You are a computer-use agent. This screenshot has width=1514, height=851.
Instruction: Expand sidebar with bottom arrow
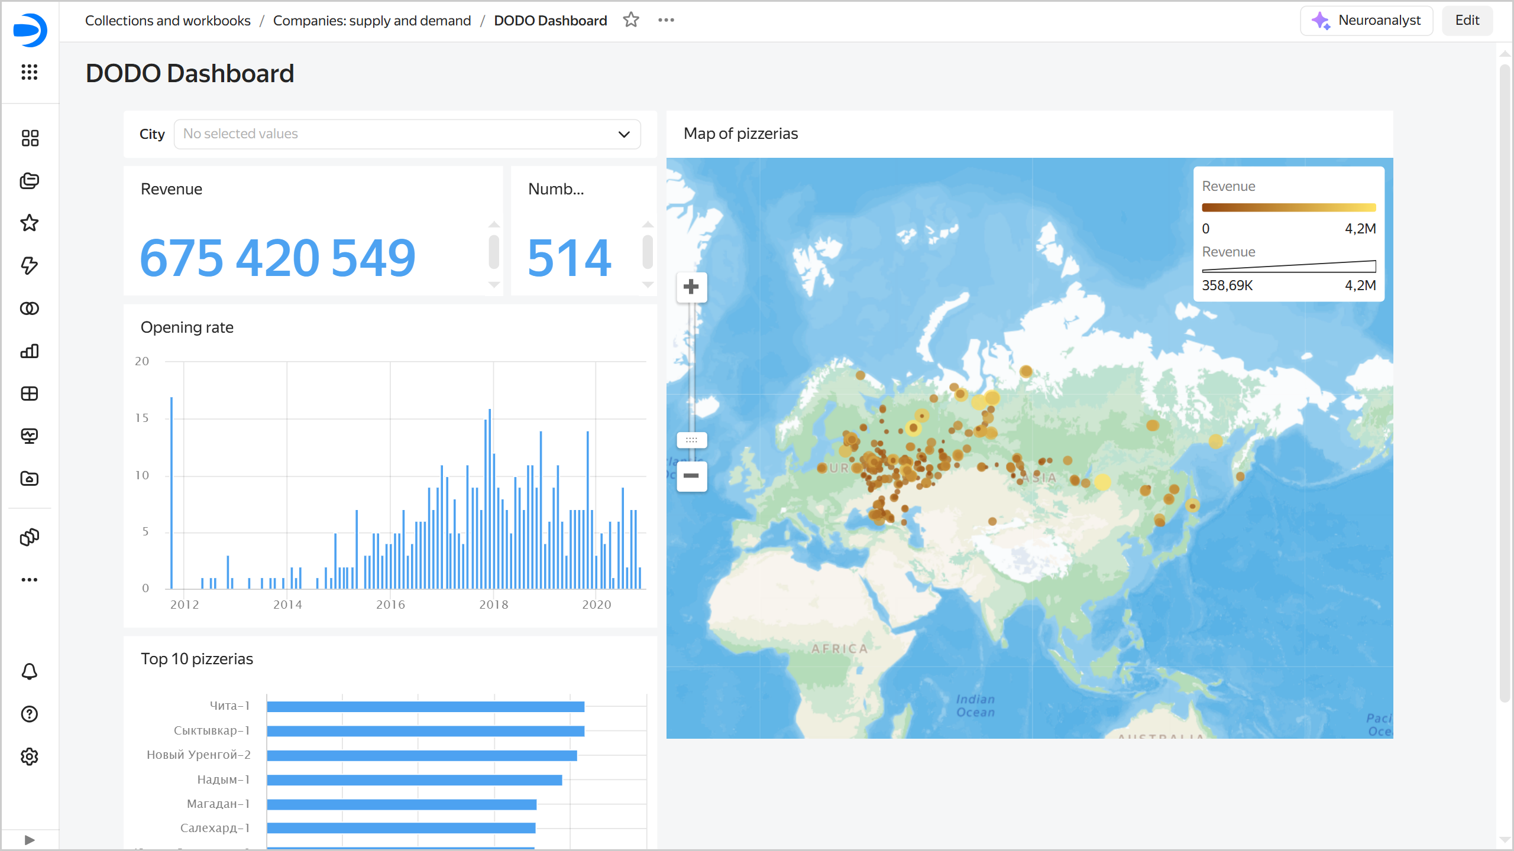(x=30, y=840)
